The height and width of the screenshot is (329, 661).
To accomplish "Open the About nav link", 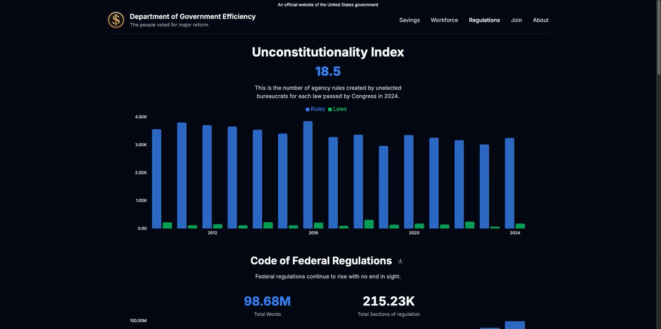I will pos(540,20).
